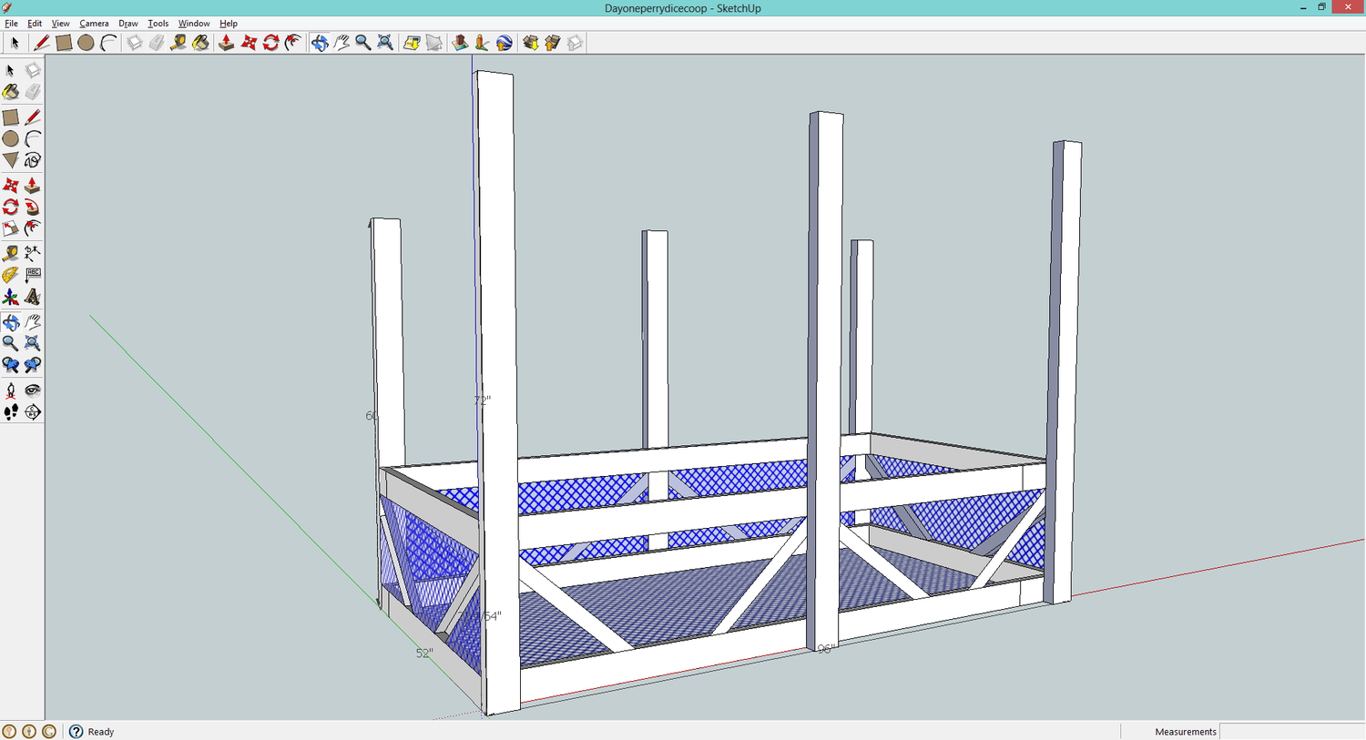The height and width of the screenshot is (740, 1366).
Task: Click the Google Earth preview icon
Action: [505, 43]
